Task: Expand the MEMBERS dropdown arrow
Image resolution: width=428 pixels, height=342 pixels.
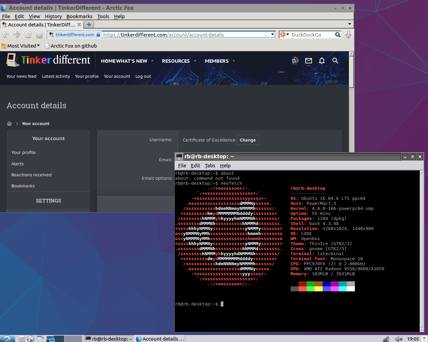Action: click(x=234, y=61)
